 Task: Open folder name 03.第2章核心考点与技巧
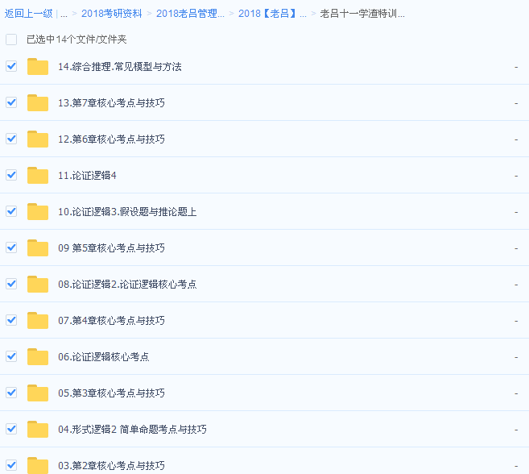[x=111, y=466]
